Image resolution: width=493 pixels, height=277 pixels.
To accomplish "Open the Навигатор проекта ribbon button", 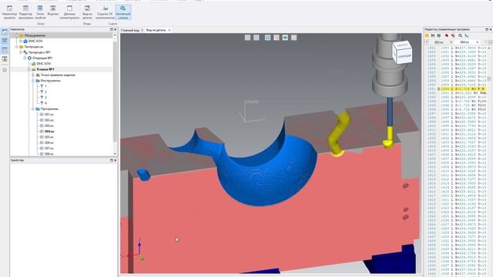I will [9, 12].
